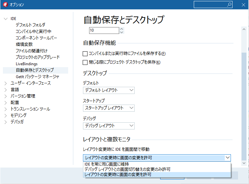Click the モデリング tree label
This screenshot has width=249, height=184.
[x=18, y=116]
